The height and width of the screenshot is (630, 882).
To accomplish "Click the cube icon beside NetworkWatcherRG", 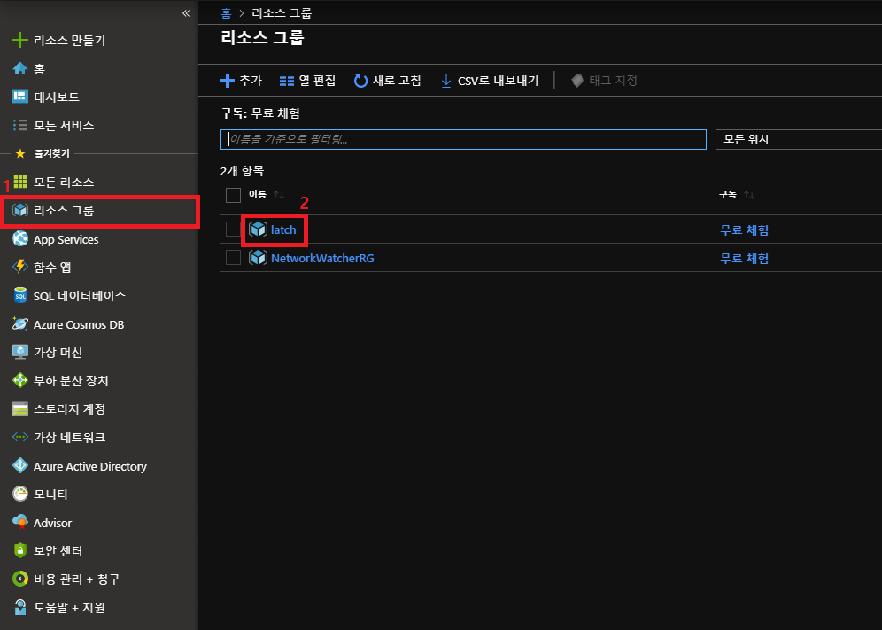I will click(x=258, y=257).
